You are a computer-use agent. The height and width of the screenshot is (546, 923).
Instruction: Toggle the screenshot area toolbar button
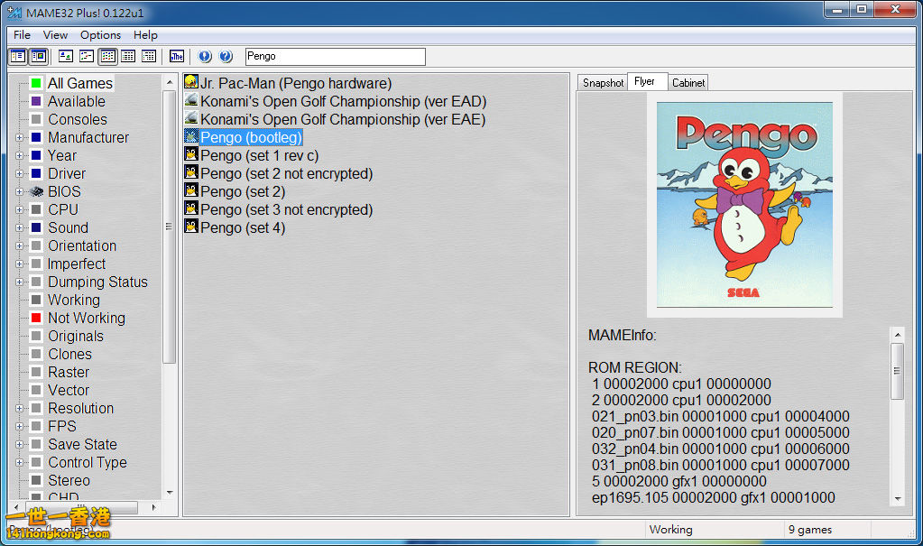tap(38, 57)
